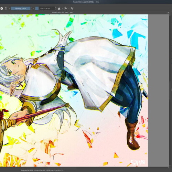Click the SViN signature on the canvas
This screenshot has width=172, height=172.
138,162
